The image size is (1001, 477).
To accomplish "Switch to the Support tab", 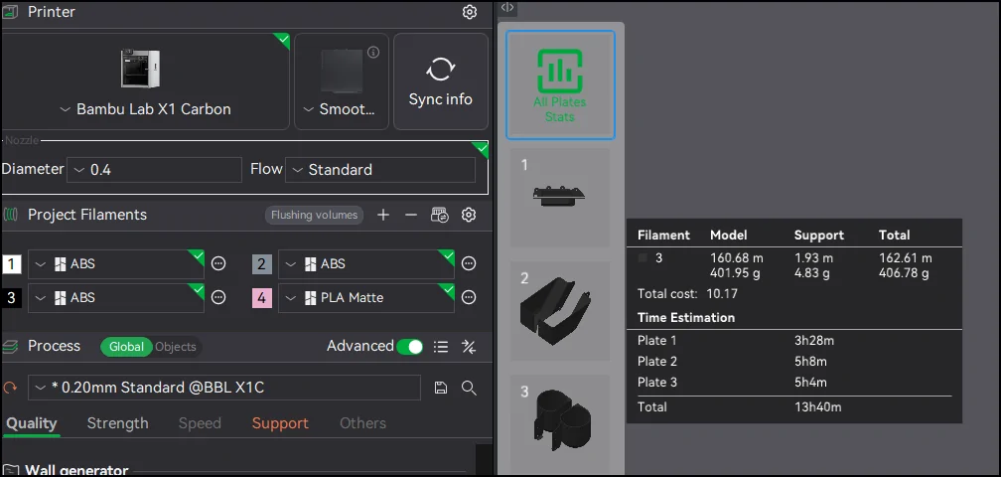I will pos(280,423).
